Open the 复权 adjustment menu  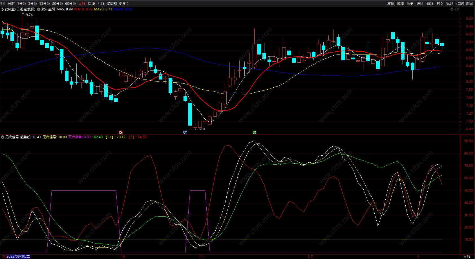tap(391, 4)
